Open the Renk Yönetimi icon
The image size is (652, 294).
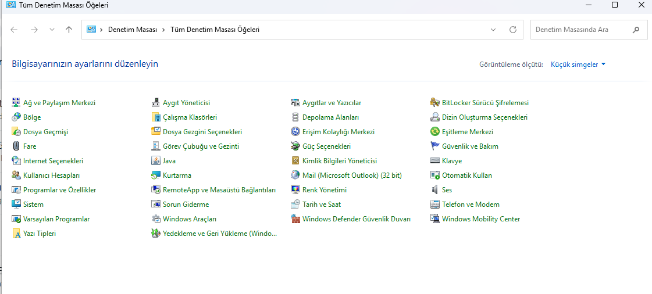tap(295, 190)
